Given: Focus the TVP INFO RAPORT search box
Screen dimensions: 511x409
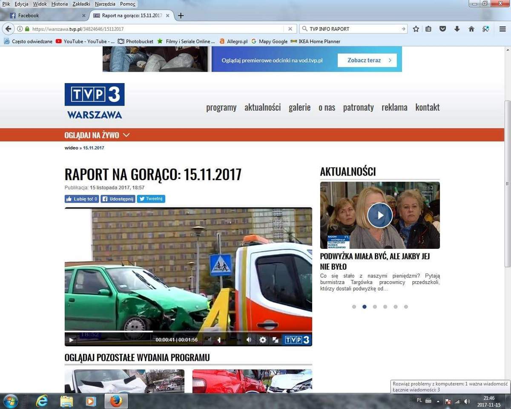Looking at the screenshot, I should pyautogui.click(x=354, y=29).
